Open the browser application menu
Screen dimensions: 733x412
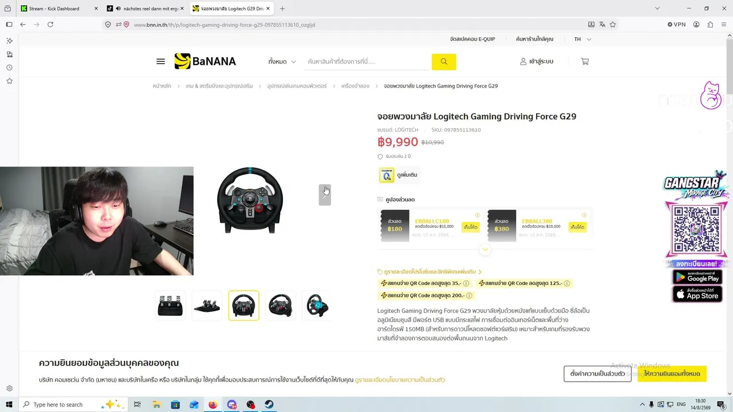724,25
